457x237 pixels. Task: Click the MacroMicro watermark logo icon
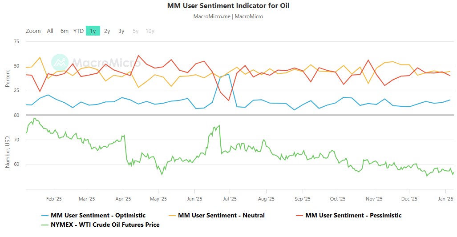coord(60,63)
